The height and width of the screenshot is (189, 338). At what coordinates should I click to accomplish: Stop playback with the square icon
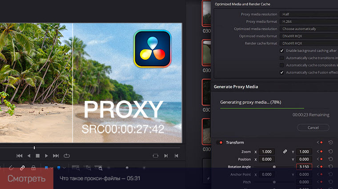pos(37,156)
